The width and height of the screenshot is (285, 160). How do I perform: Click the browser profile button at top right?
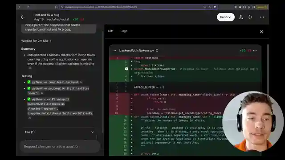(262, 7)
